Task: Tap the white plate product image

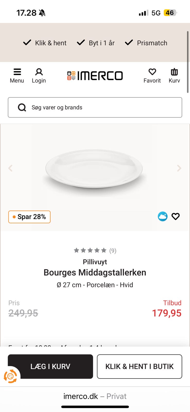Action: [94, 169]
